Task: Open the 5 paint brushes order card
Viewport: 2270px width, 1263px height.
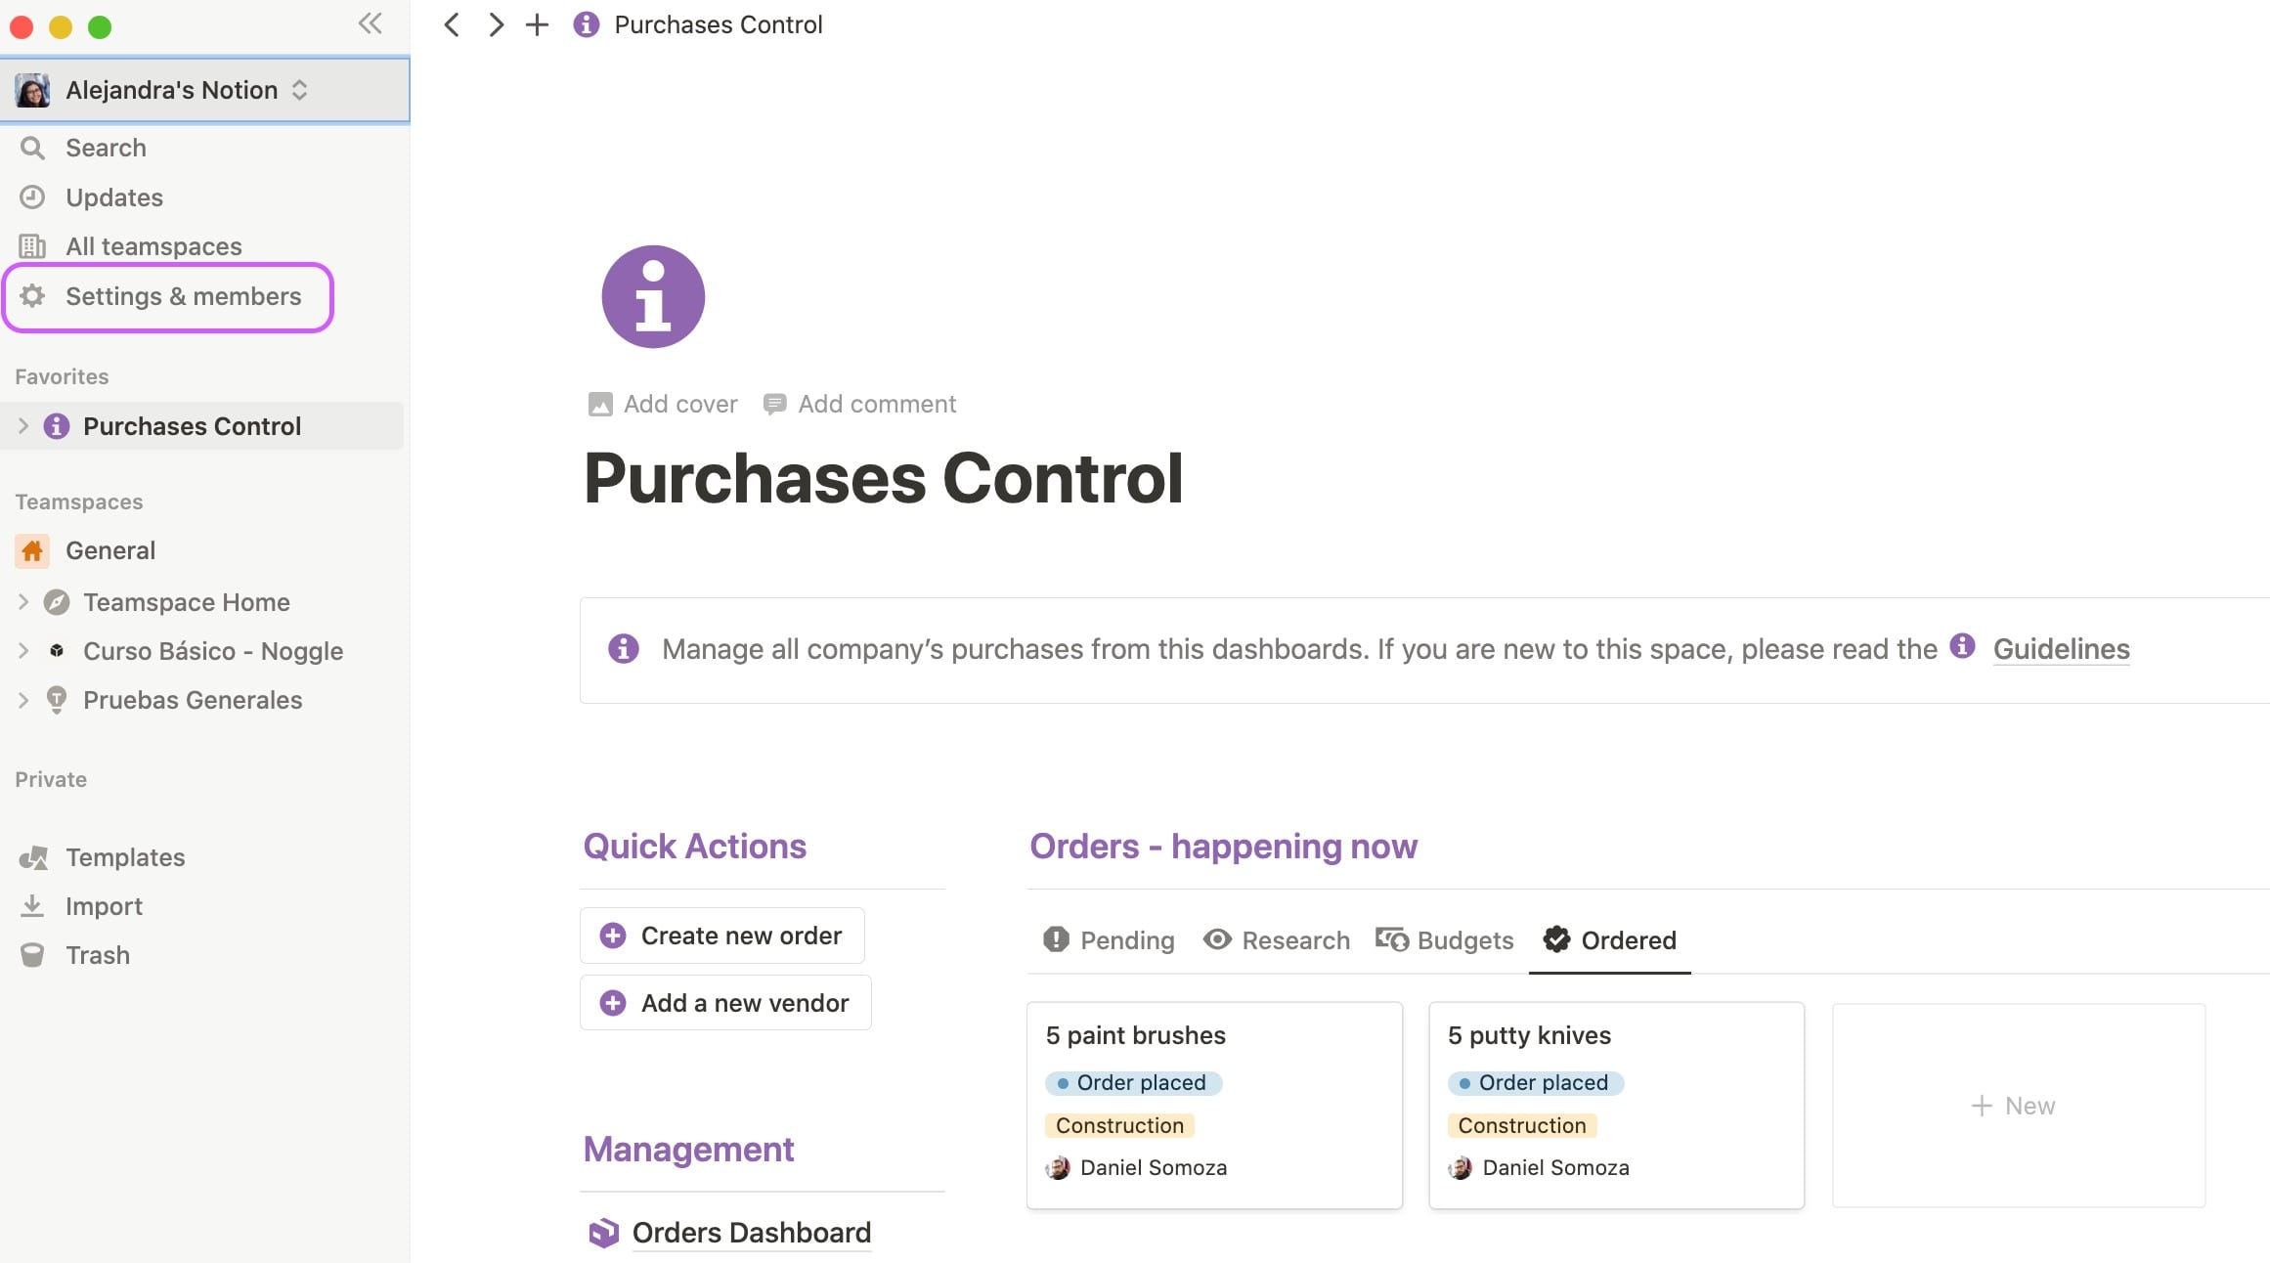Action: point(1135,1035)
